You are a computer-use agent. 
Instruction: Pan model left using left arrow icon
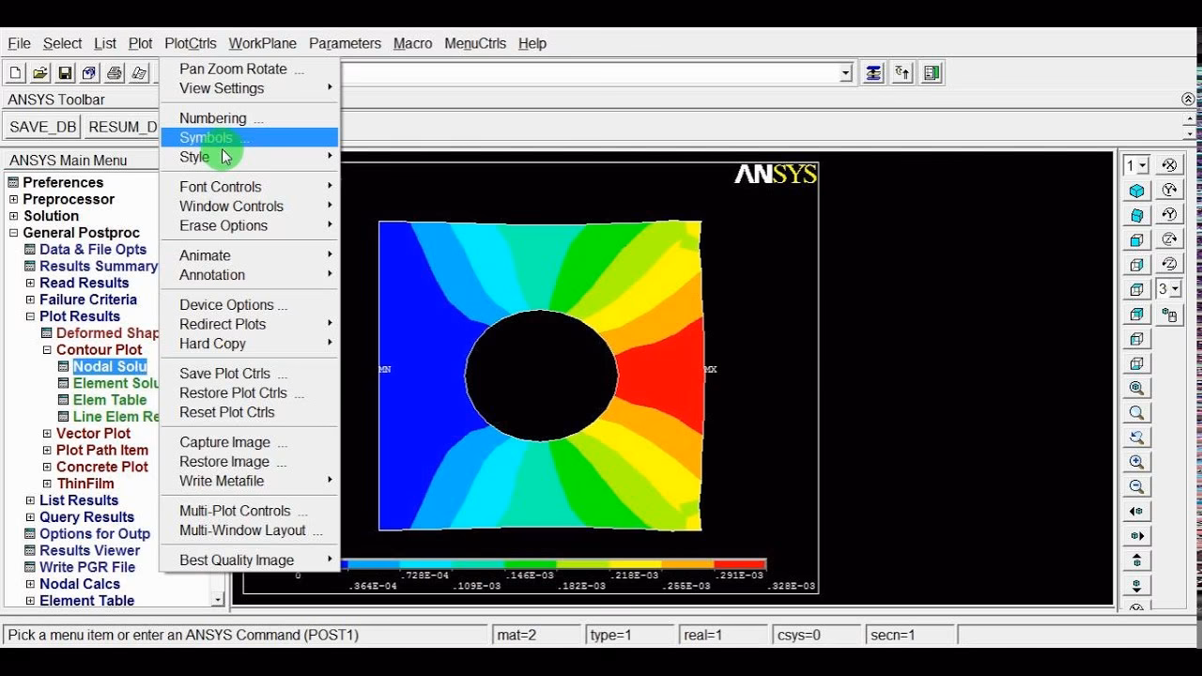point(1137,512)
